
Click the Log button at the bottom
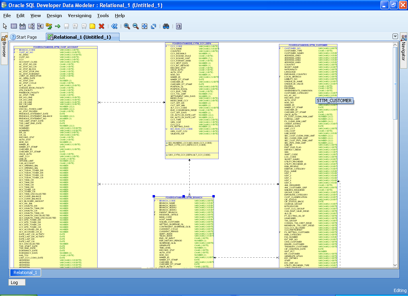16,282
